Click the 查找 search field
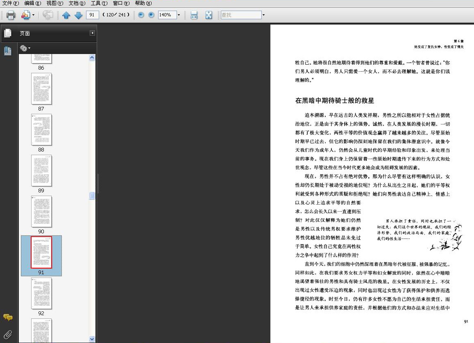Image resolution: width=474 pixels, height=343 pixels. (x=241, y=15)
